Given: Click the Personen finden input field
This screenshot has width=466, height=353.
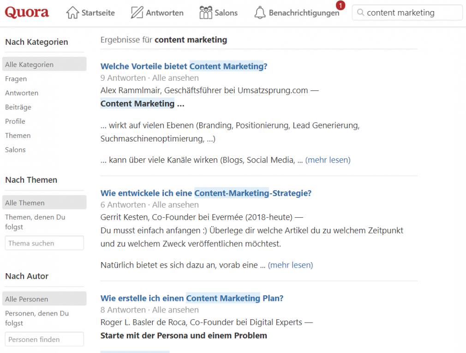Looking at the screenshot, I should coord(44,339).
